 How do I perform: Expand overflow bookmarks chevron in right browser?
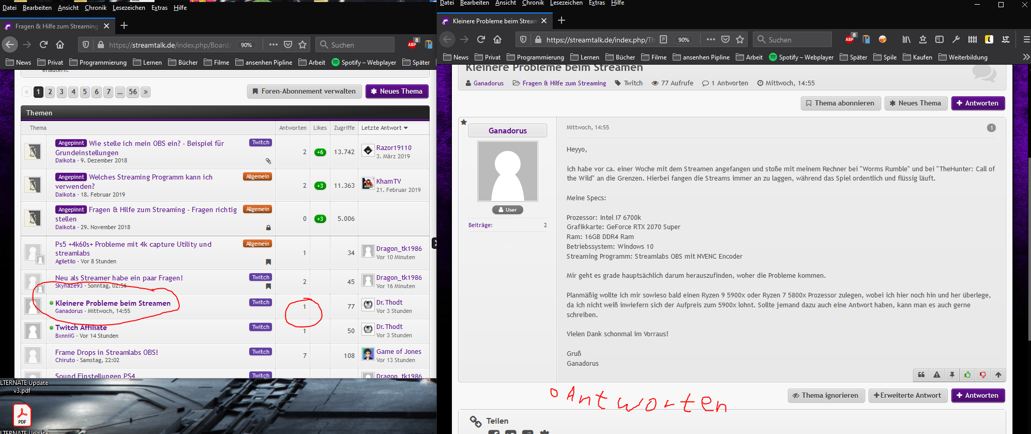tap(1026, 57)
